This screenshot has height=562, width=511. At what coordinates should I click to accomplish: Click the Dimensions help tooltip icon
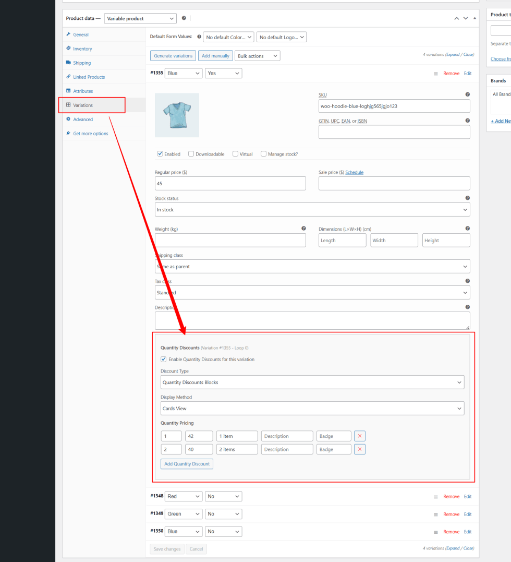[x=467, y=229]
